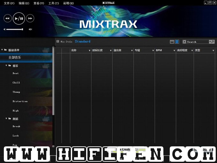Click the search magnifier dropdown icon

(212, 42)
